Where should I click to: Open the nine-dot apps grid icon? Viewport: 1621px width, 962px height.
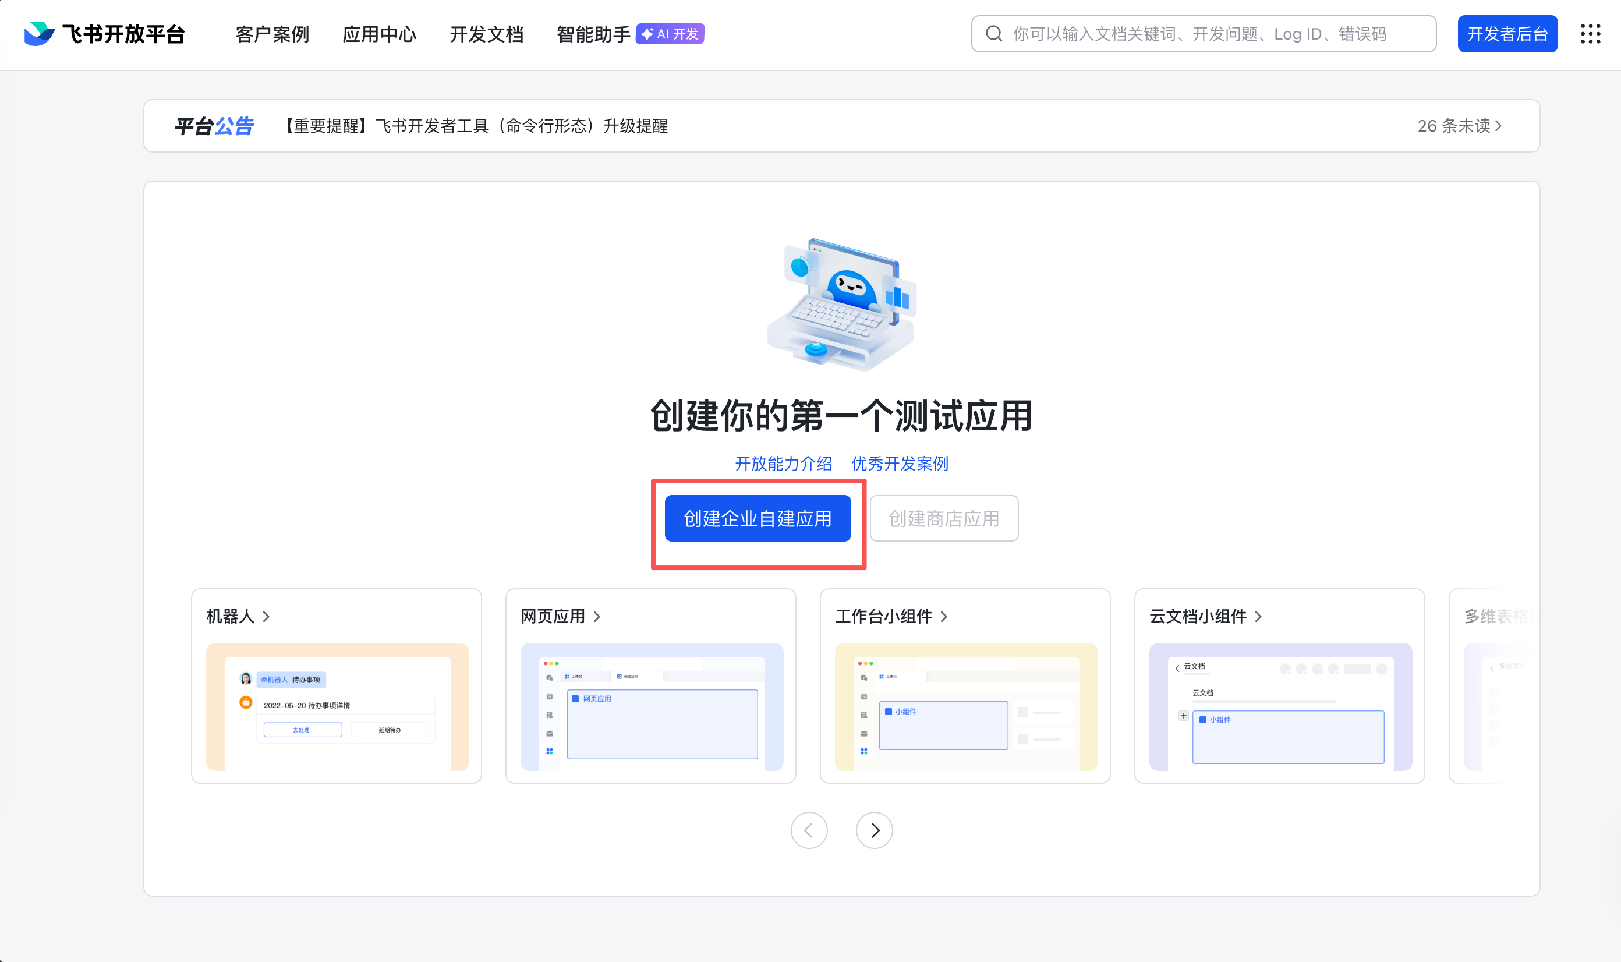[x=1590, y=34]
